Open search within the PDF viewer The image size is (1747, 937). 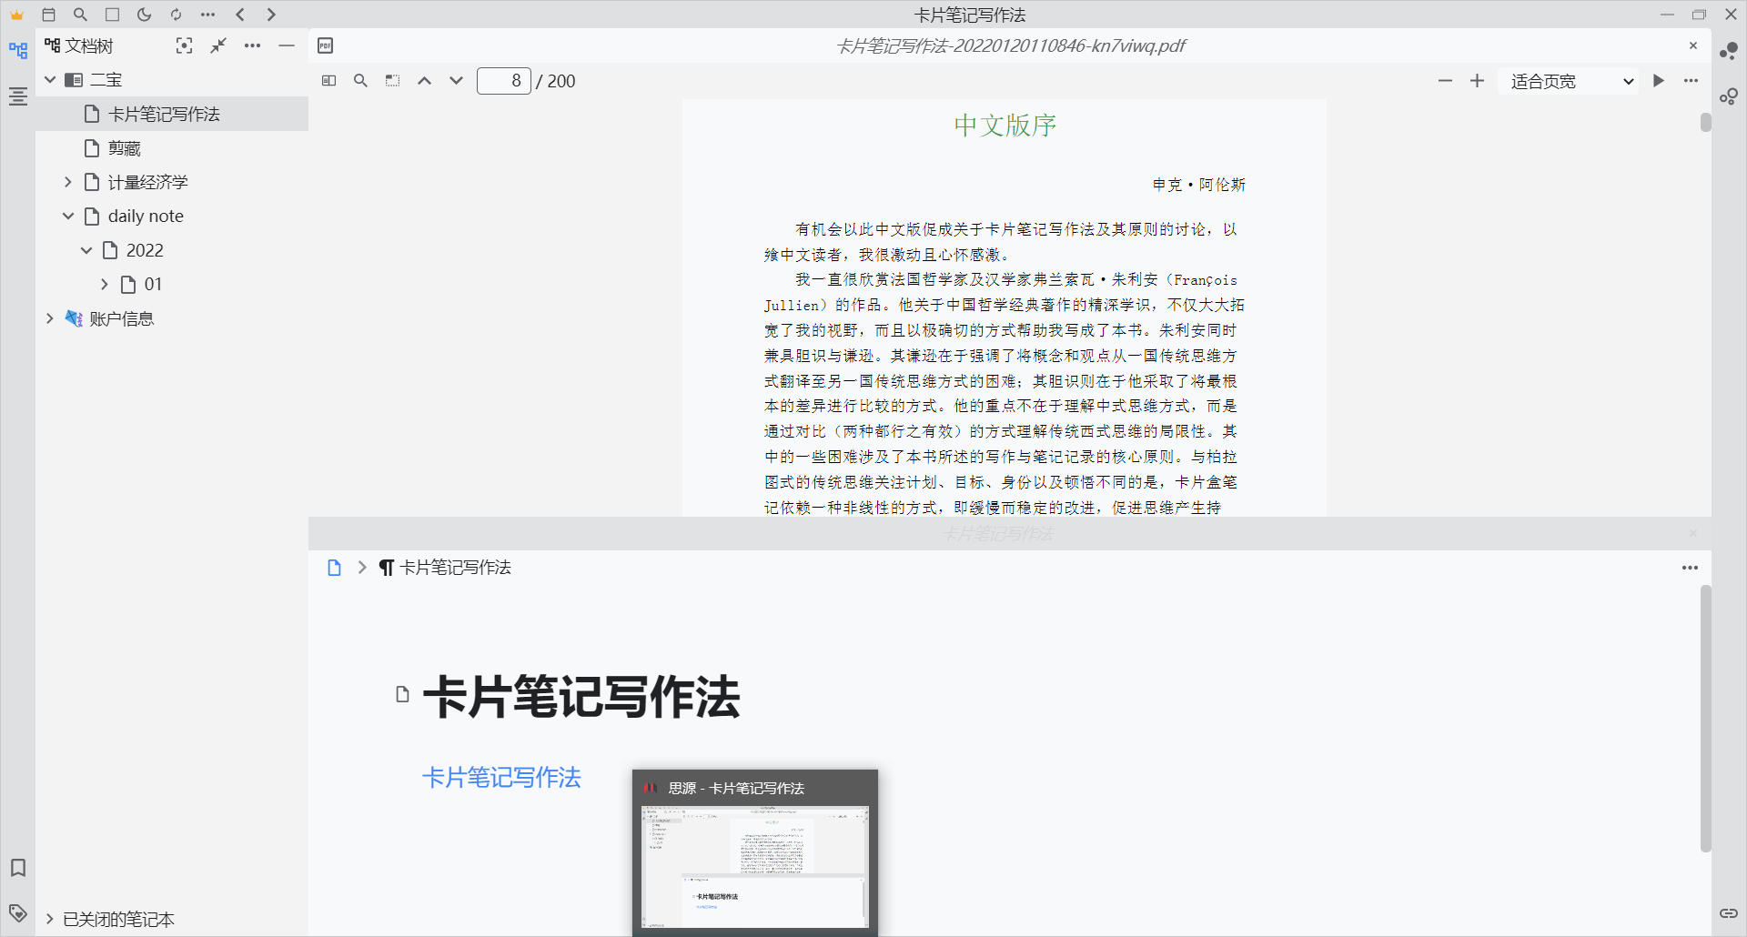coord(360,80)
